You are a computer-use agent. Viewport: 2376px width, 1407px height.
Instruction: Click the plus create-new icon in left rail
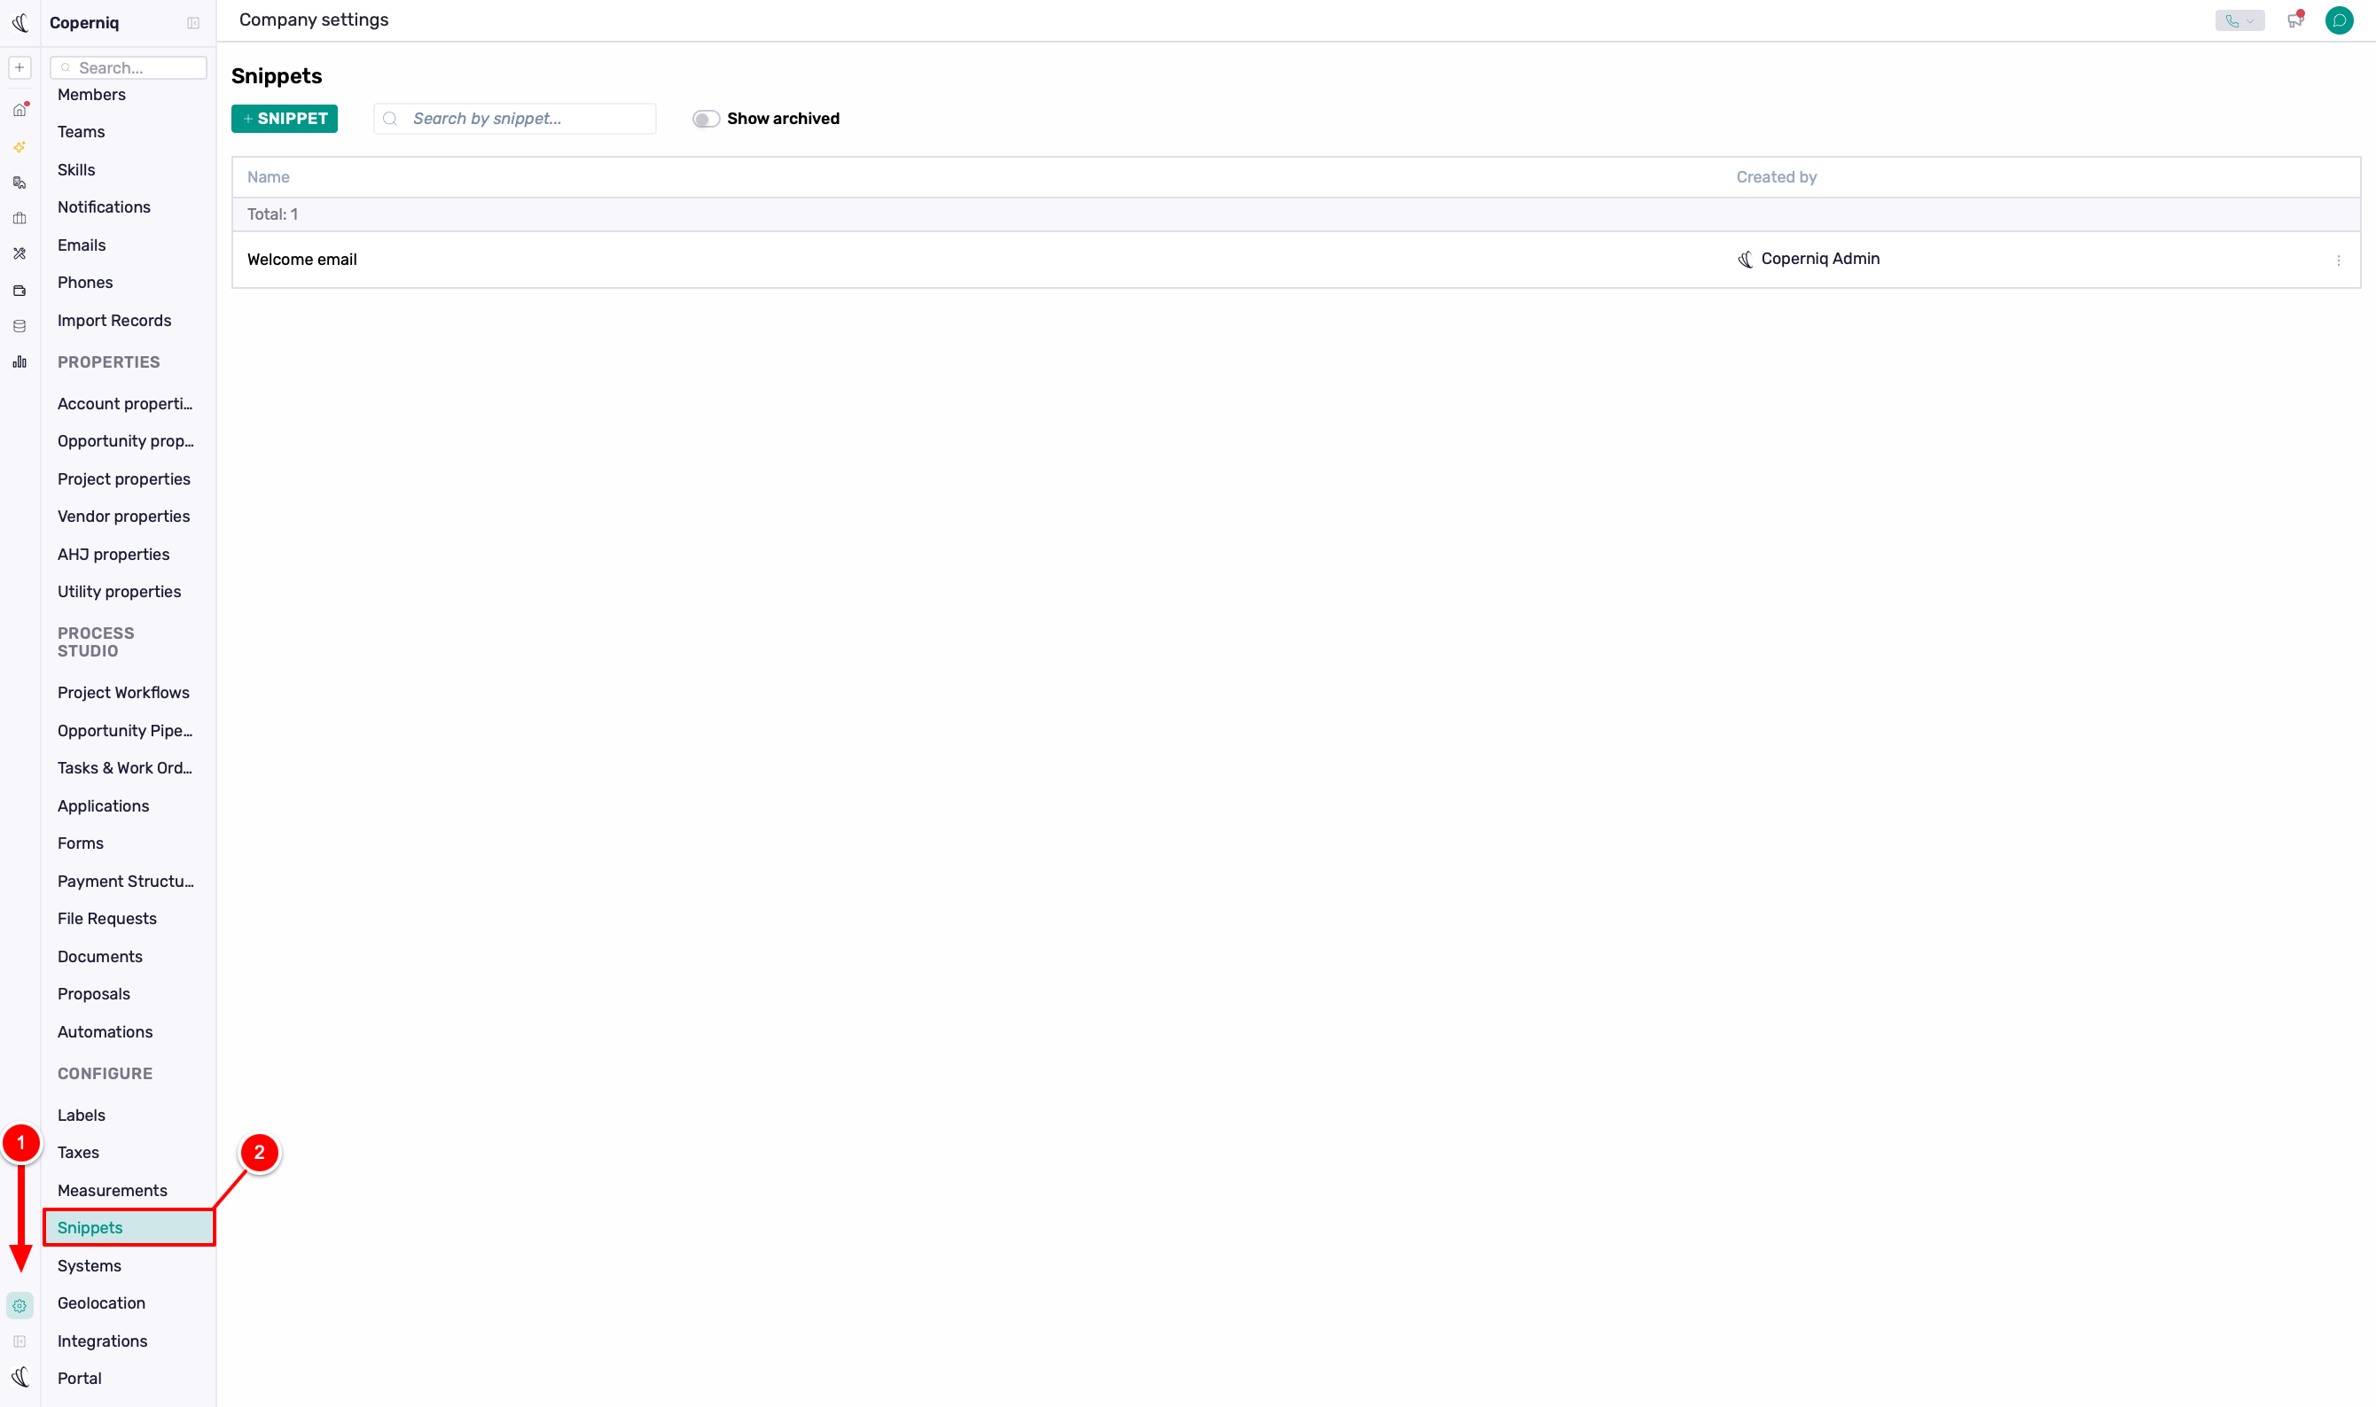[20, 67]
